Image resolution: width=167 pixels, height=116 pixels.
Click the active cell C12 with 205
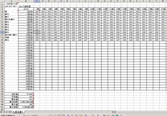coord(37,32)
